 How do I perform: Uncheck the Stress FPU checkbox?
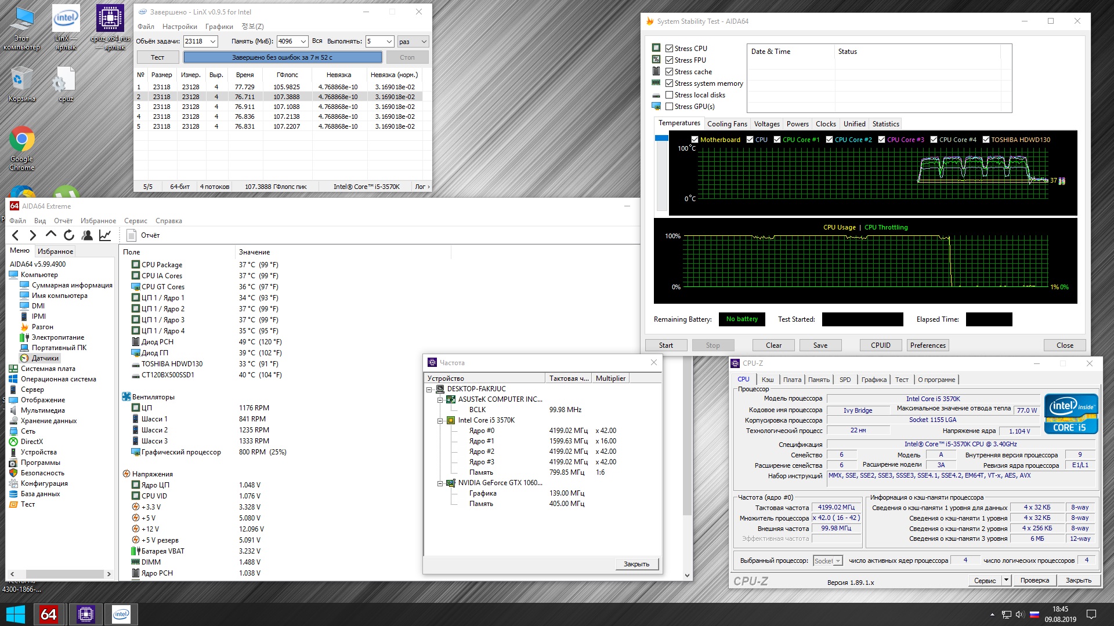click(669, 60)
